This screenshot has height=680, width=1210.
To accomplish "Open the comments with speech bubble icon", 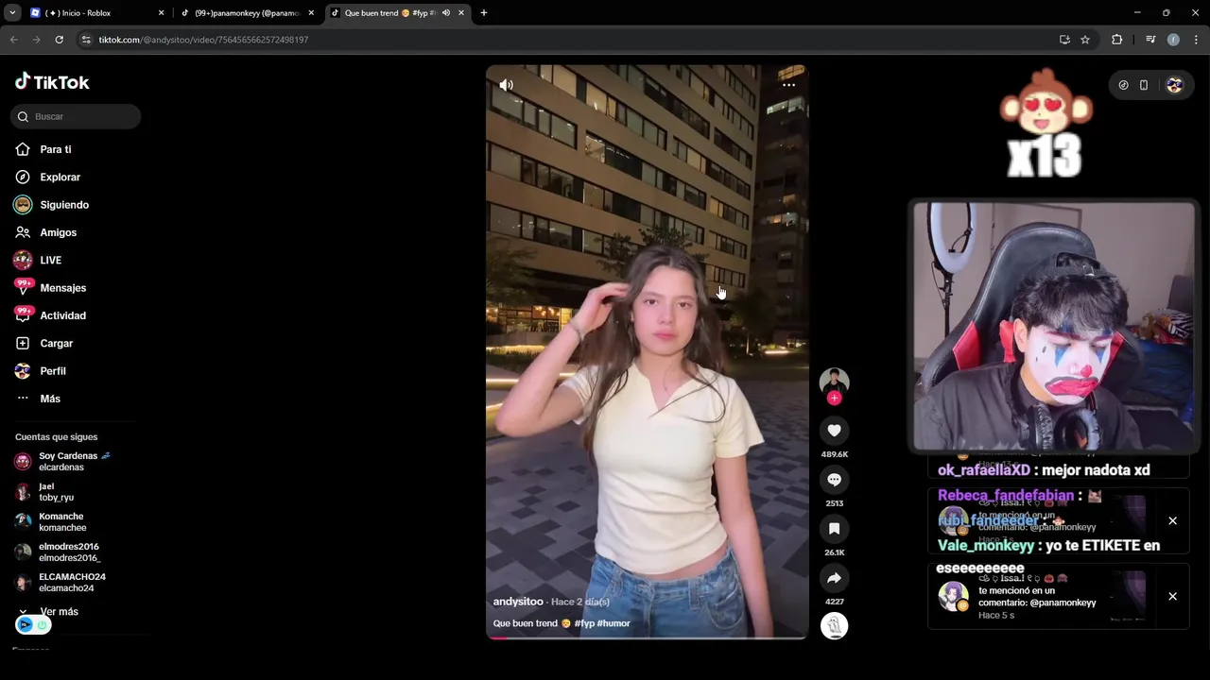I will tap(834, 480).
